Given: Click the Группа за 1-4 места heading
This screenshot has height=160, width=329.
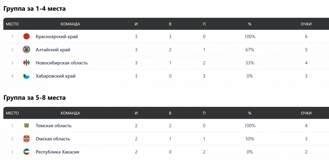Looking at the screenshot, I should click(x=35, y=9).
